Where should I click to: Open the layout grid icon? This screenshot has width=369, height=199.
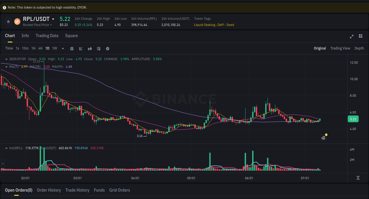[x=360, y=36]
